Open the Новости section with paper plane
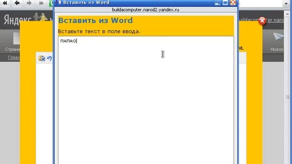The image size is (292, 164). (277, 42)
